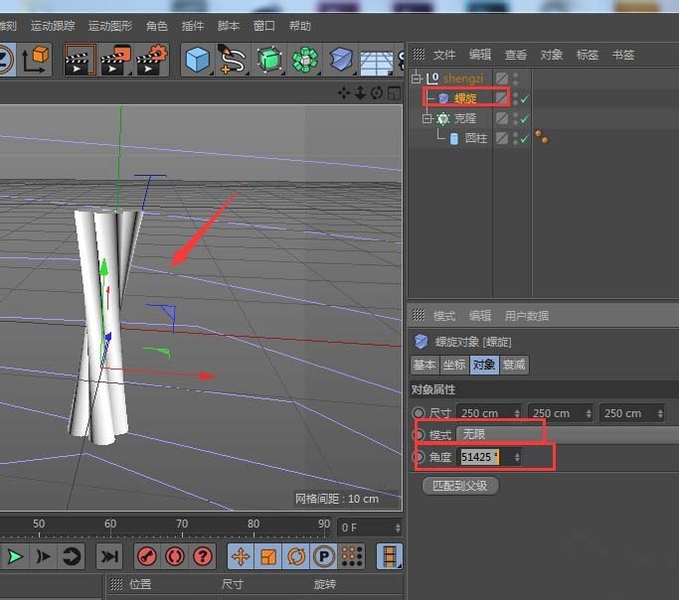Click the 匹配到父级 button
The height and width of the screenshot is (600, 679).
coord(460,486)
